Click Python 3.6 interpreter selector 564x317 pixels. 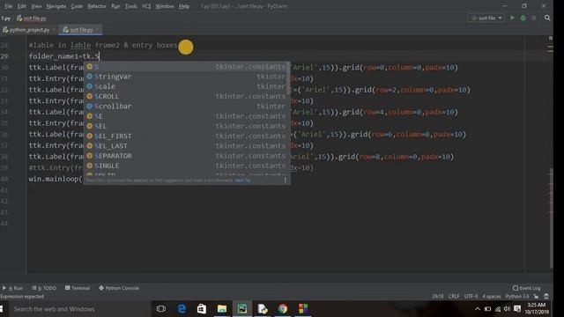click(x=517, y=296)
